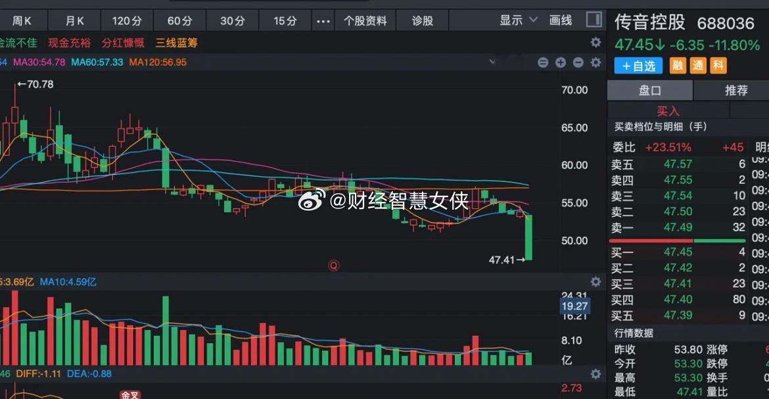Switch to the 盘口 tab
Image resolution: width=769 pixels, height=399 pixels.
[x=650, y=90]
